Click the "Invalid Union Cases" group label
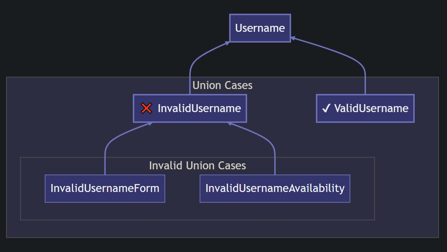The image size is (447, 252). click(x=197, y=165)
